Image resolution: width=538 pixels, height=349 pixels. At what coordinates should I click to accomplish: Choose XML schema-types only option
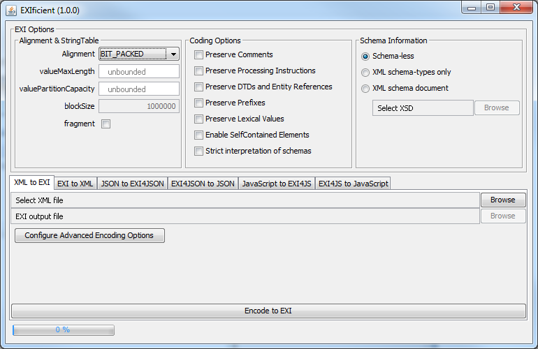point(365,73)
